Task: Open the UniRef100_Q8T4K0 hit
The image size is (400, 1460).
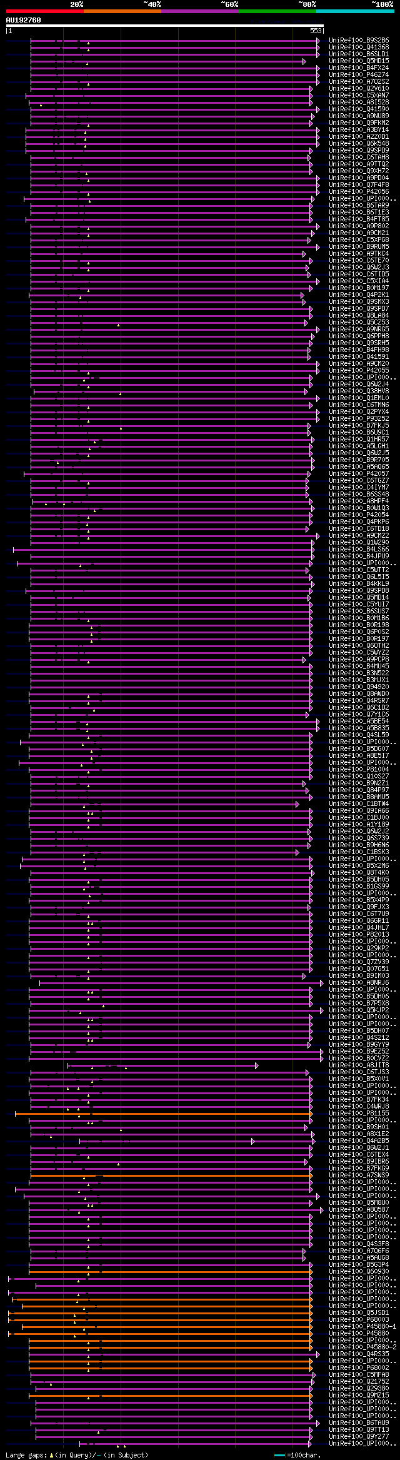Action: point(359,873)
